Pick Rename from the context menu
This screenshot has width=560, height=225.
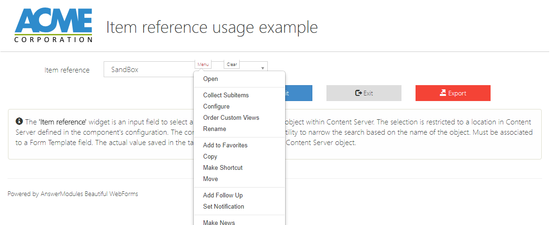214,129
